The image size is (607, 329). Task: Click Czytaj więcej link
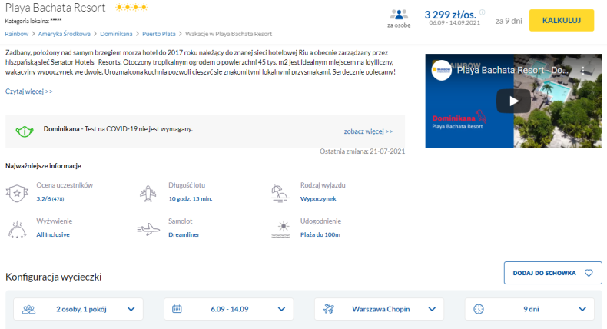point(28,91)
